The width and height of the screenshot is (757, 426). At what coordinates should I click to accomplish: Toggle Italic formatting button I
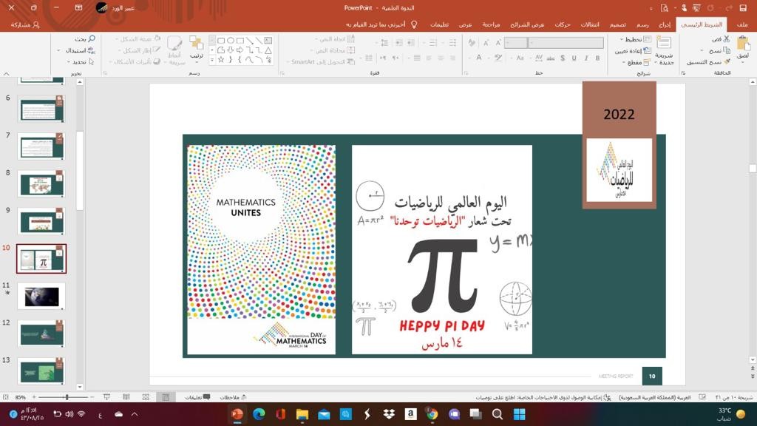tap(586, 58)
